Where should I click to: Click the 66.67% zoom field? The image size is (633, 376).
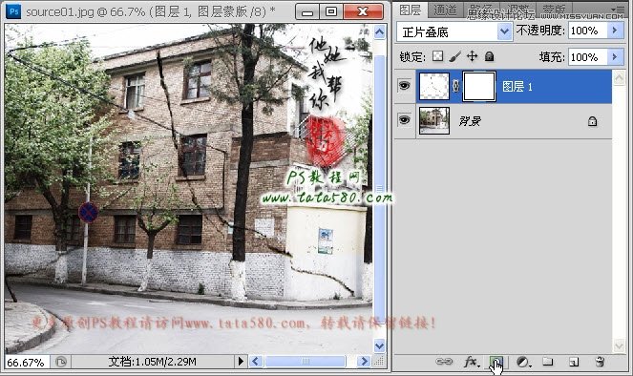point(27,362)
